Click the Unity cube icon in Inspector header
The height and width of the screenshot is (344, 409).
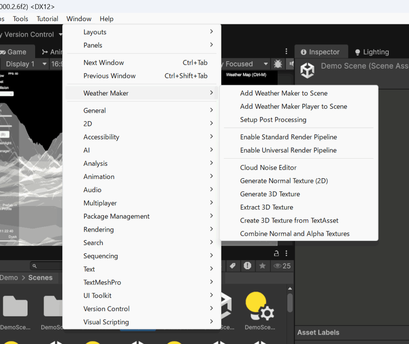pyautogui.click(x=308, y=70)
